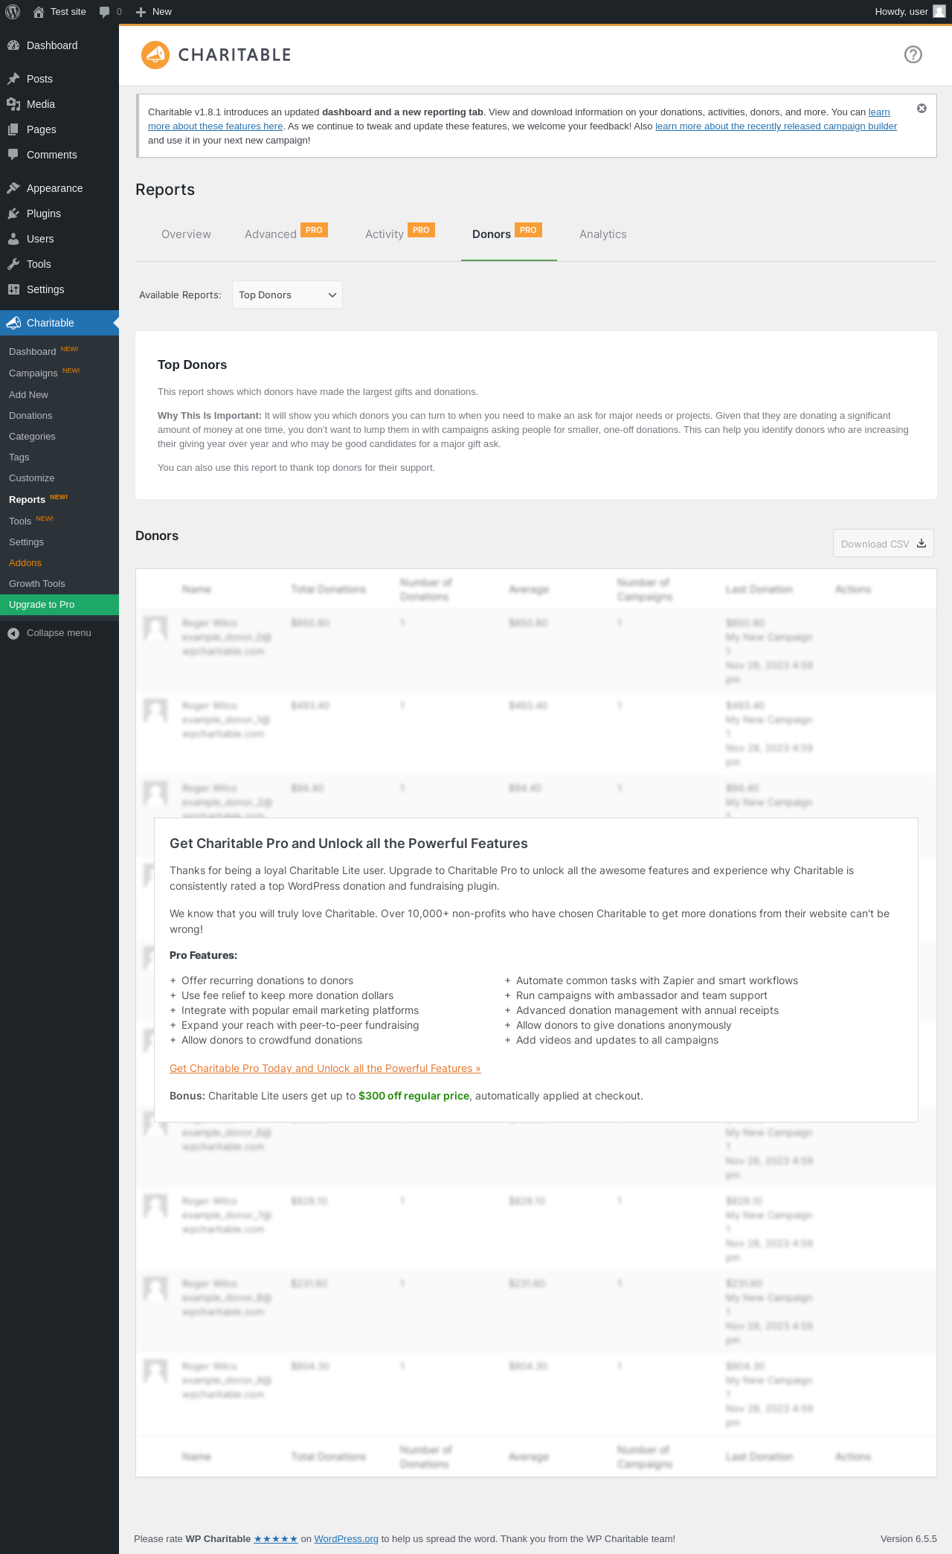Viewport: 952px width, 1554px height.
Task: Click the plus New item in admin bar
Action: (x=154, y=12)
